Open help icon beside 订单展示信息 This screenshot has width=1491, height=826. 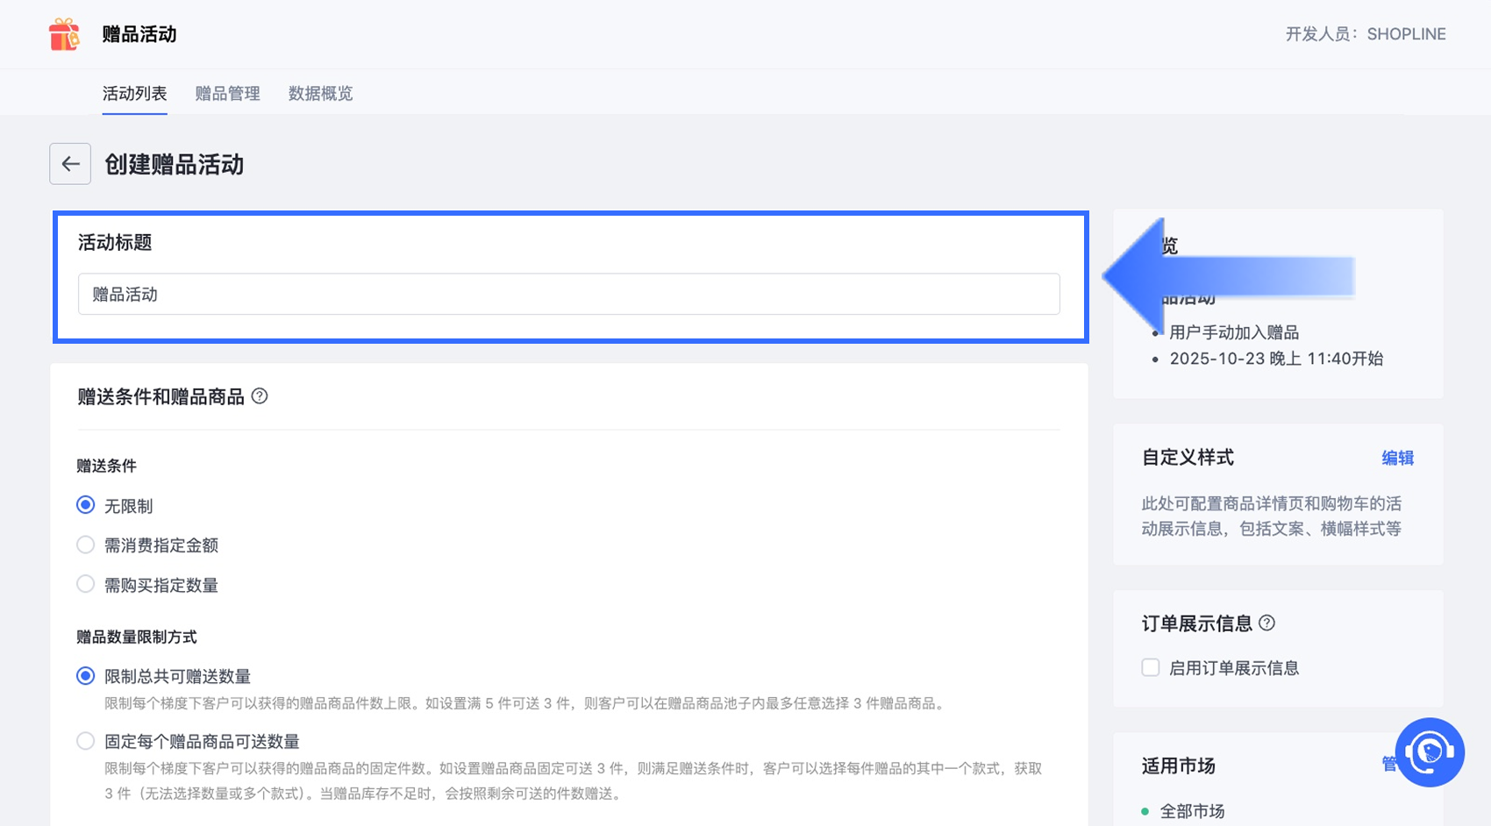click(1266, 623)
